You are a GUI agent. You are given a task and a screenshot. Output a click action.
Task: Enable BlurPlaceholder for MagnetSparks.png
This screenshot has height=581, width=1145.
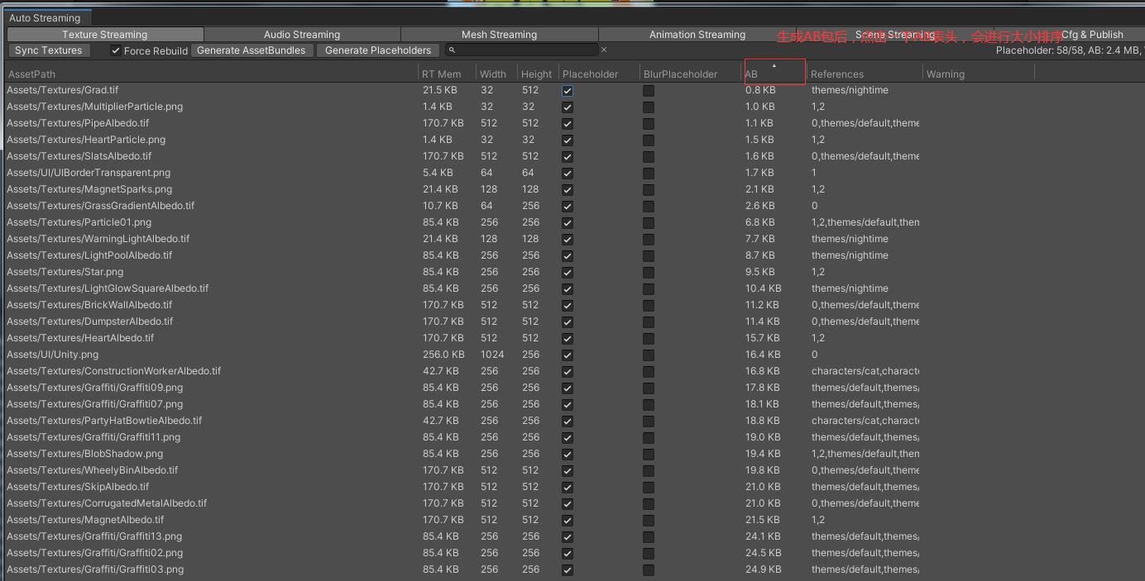649,189
